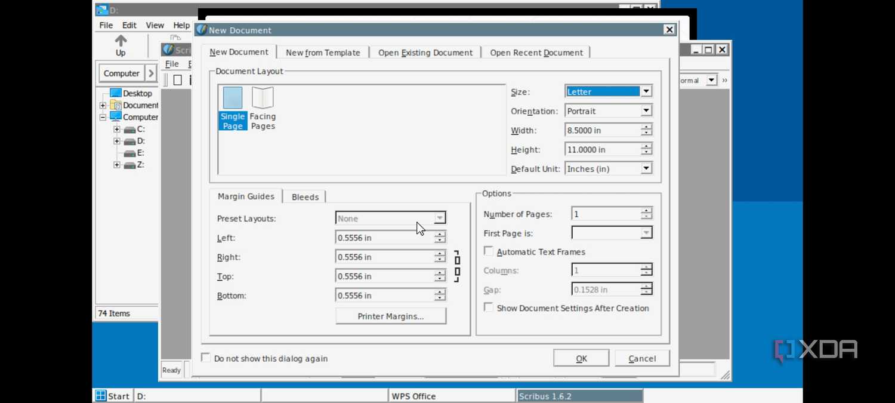Expand the C: drive tree node
The width and height of the screenshot is (895, 403).
coord(117,129)
